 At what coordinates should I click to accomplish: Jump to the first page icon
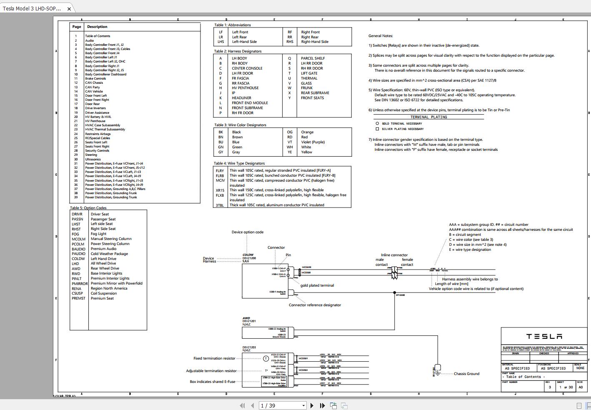(242, 405)
